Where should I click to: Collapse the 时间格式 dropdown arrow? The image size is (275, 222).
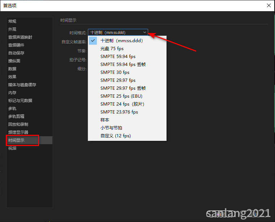click(145, 32)
